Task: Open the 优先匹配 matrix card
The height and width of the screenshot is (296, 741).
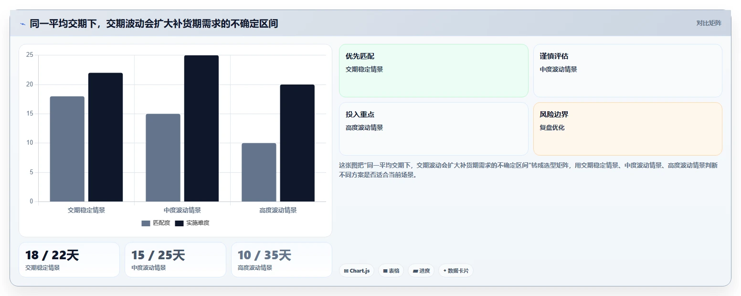Action: click(x=434, y=71)
